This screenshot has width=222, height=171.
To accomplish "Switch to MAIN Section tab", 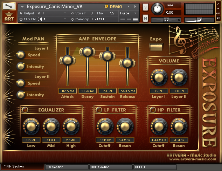I will (23, 166).
